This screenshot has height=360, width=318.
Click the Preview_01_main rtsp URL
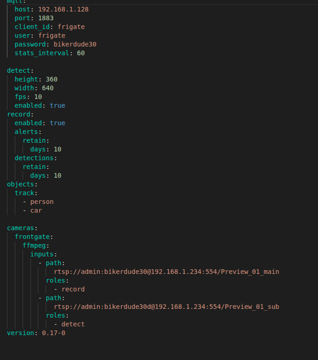(x=166, y=272)
